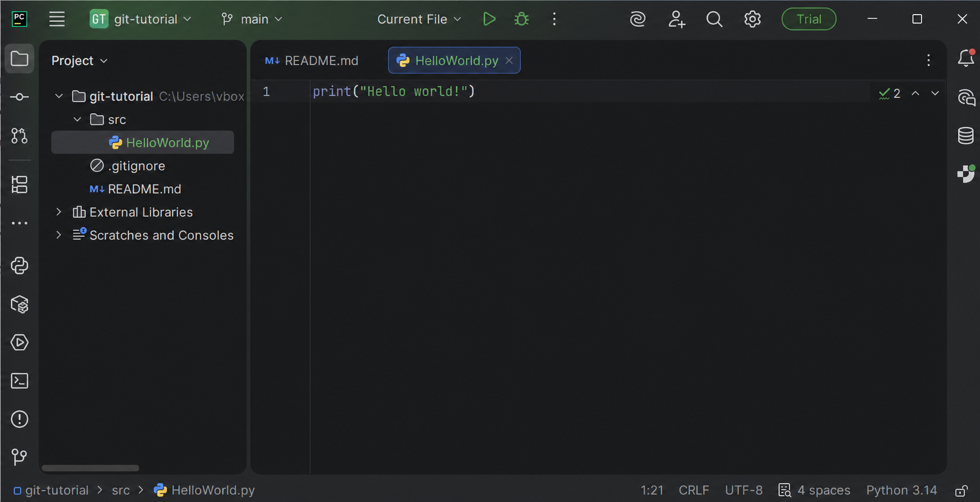Collapse the src folder
Image resolution: width=980 pixels, height=502 pixels.
[78, 120]
